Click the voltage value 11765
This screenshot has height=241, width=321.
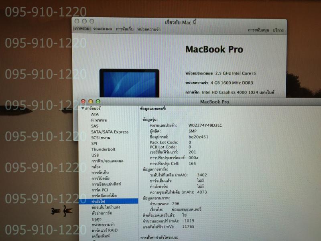tap(188, 227)
